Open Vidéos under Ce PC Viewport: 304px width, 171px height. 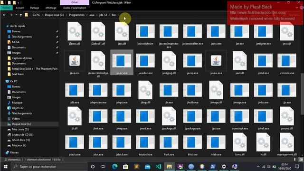pyautogui.click(x=16, y=119)
